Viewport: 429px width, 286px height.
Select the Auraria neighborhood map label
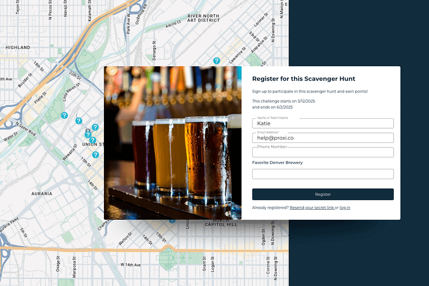click(x=41, y=194)
